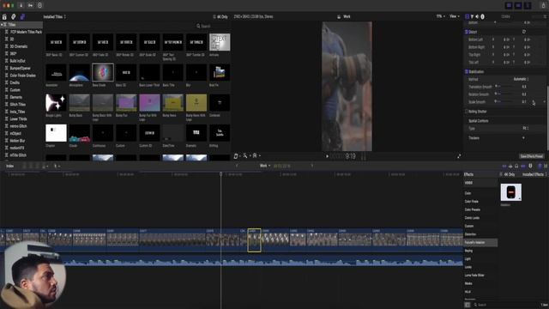Viewport: 549px width, 309px height.
Task: Open the viewer zoom percentage dropdown
Action: click(440, 16)
